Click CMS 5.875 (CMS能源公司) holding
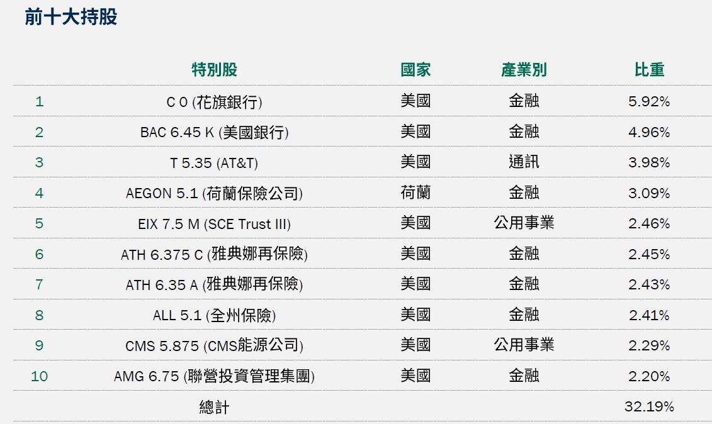 [214, 346]
